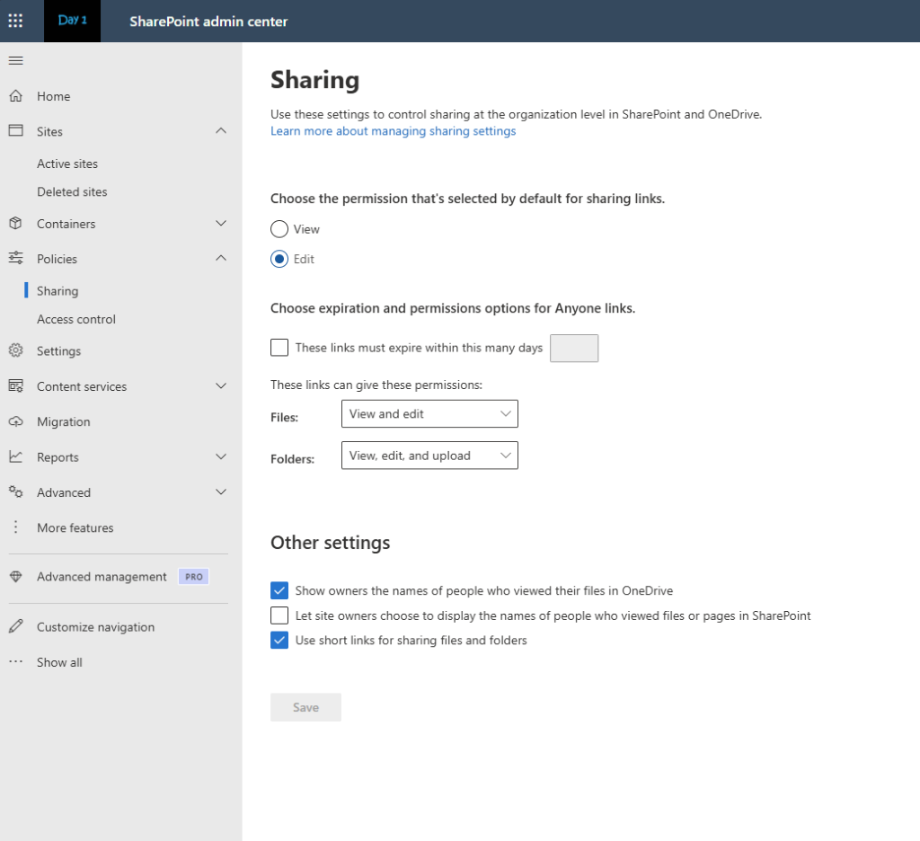This screenshot has height=841, width=920.
Task: Go to Active sites
Action: (67, 164)
